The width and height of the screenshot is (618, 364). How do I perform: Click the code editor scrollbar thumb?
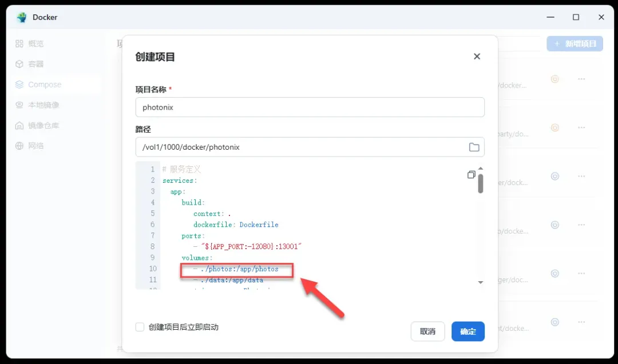pyautogui.click(x=481, y=183)
